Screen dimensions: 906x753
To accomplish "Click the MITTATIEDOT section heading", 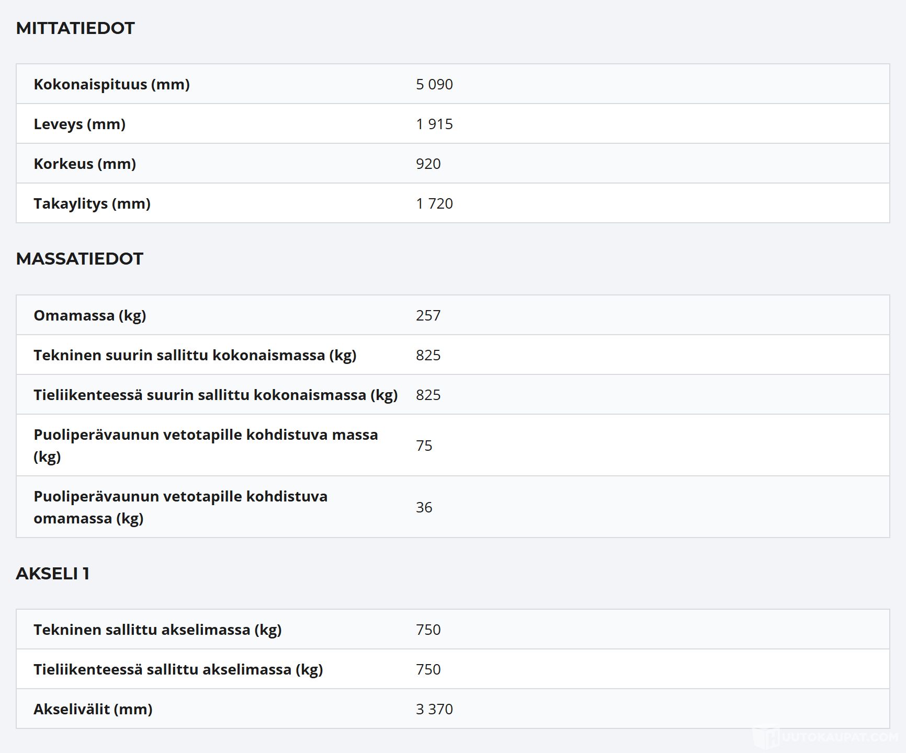I will (x=75, y=28).
